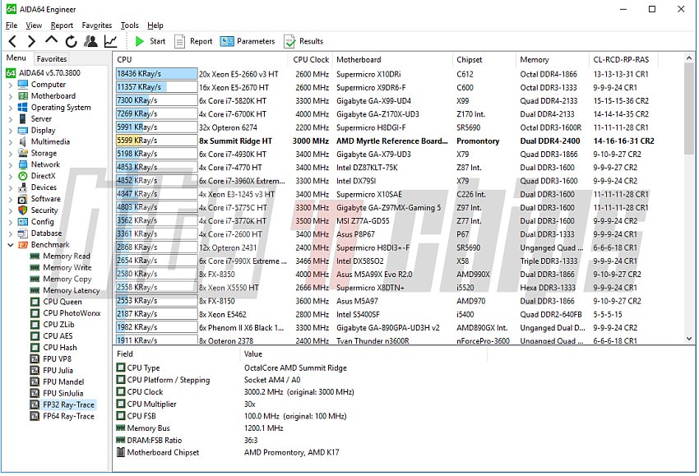The width and height of the screenshot is (699, 476).
Task: Select the Memory Read benchmark
Action: [x=67, y=256]
